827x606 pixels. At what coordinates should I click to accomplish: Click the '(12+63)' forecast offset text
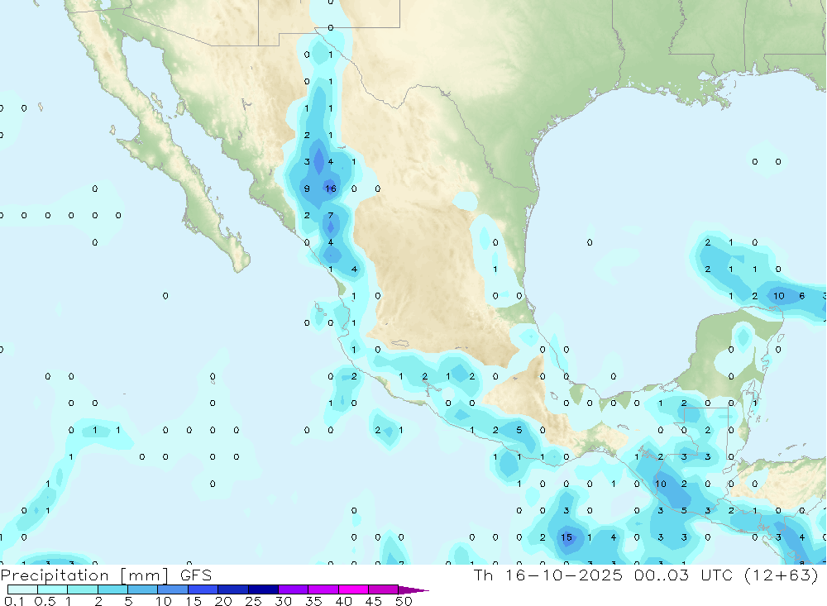[x=782, y=575]
